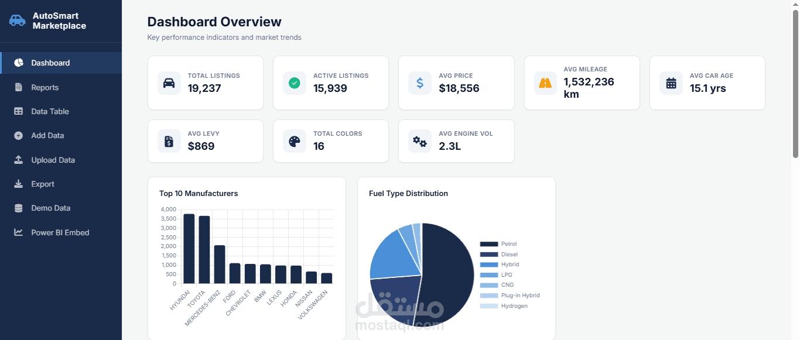The height and width of the screenshot is (340, 800).
Task: Click the 19,237 total listings value
Action: click(x=204, y=88)
